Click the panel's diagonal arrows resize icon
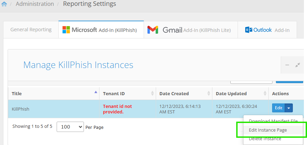This screenshot has width=307, height=145. point(298,65)
